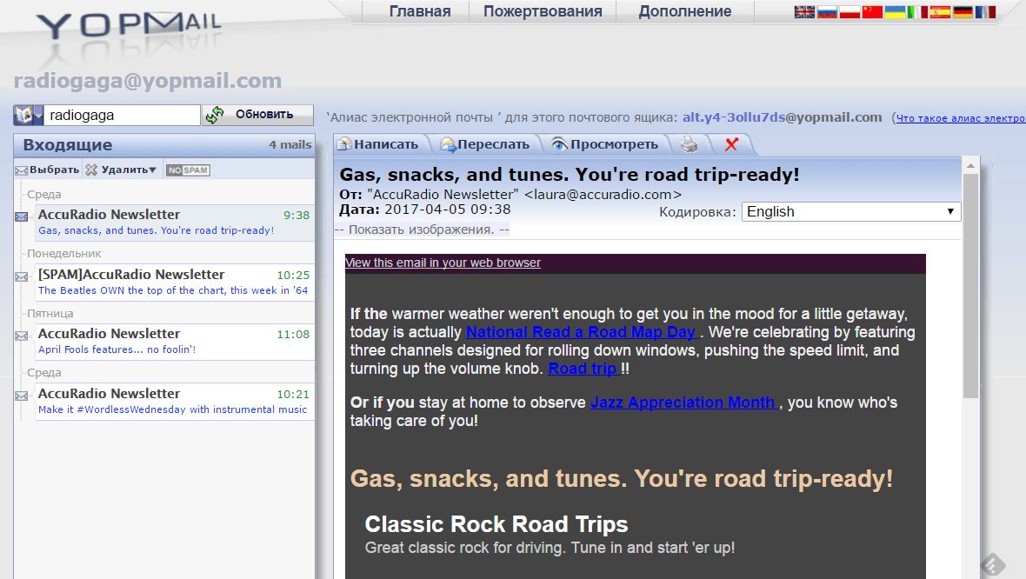Viewport: 1026px width, 579px height.
Task: Select the German flag language
Action: (x=963, y=12)
